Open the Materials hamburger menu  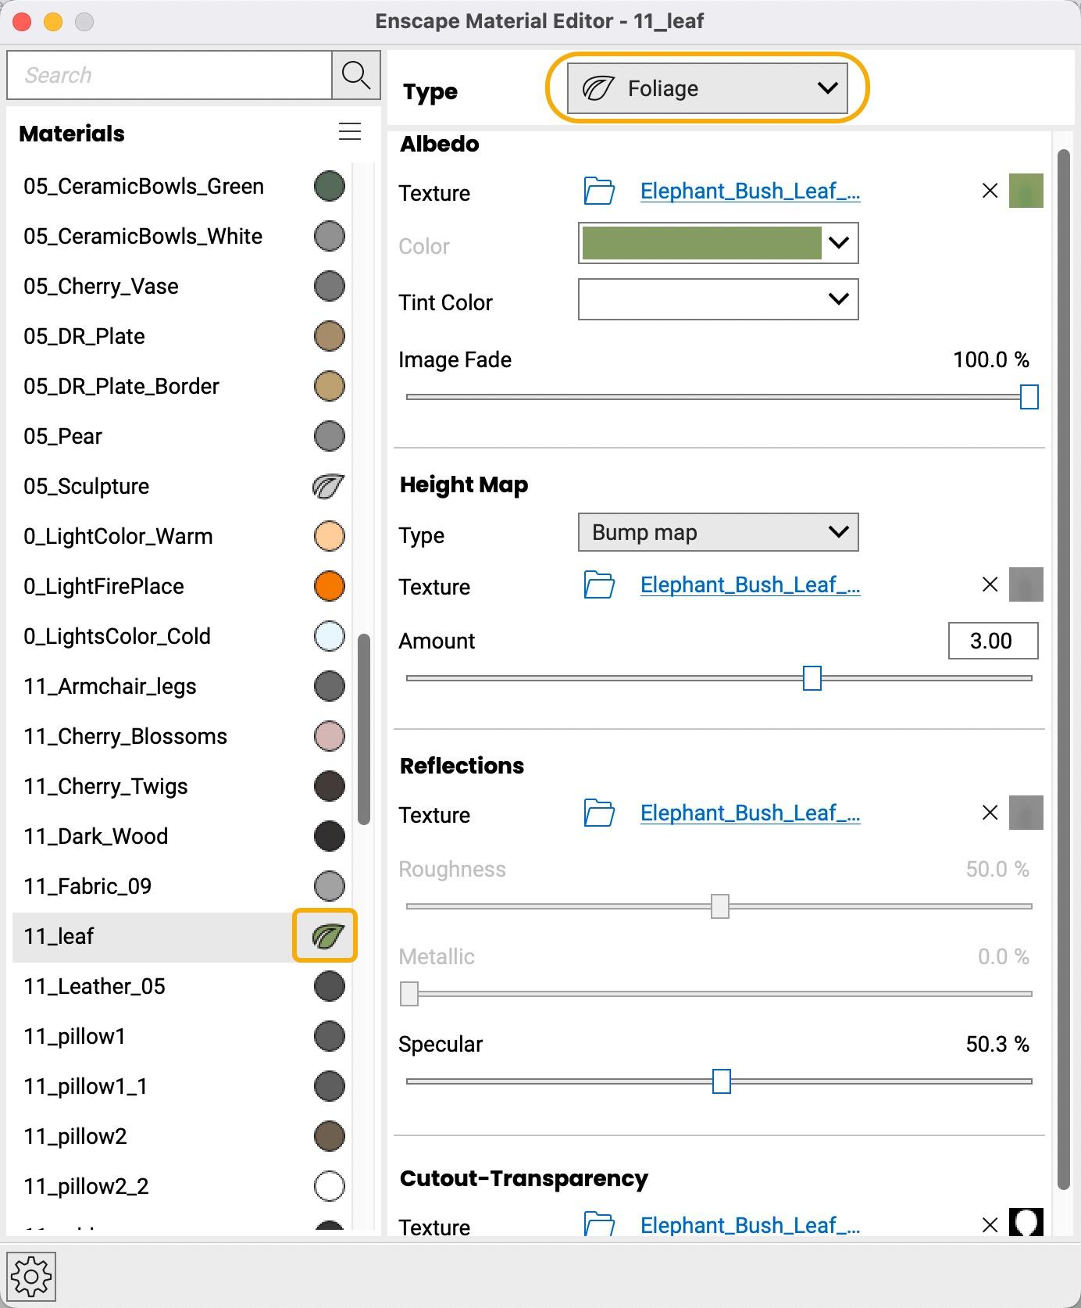coord(350,132)
